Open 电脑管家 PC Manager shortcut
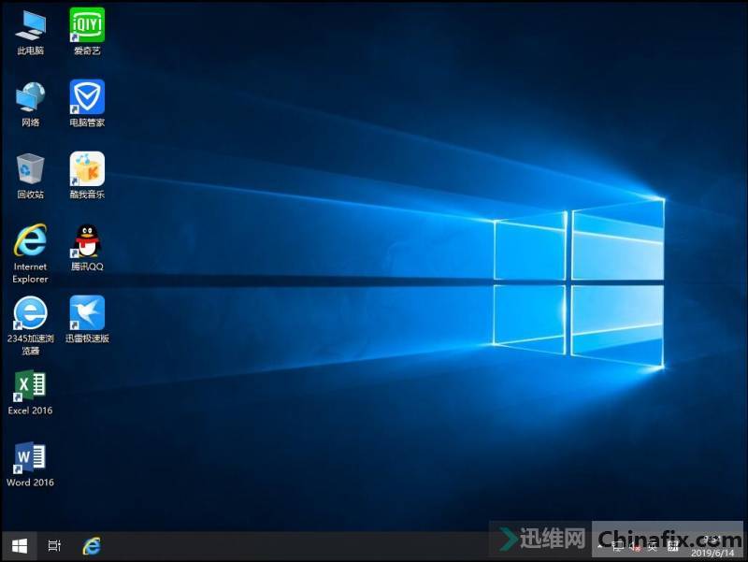 87,104
